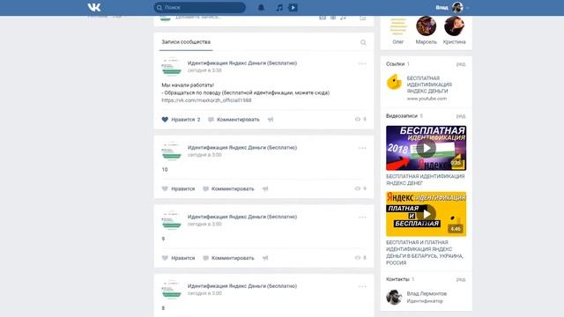
Task: Click Влад profile avatar in header
Action: tap(457, 7)
